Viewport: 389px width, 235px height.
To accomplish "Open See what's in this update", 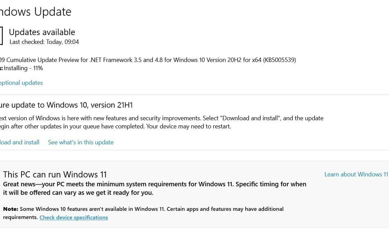I will point(81,142).
